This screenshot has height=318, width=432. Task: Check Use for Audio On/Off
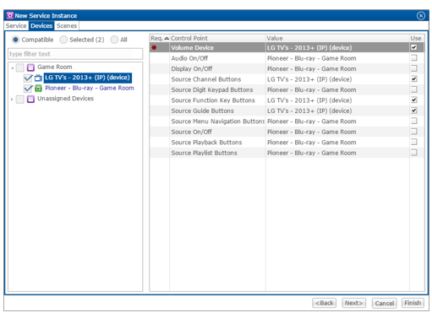point(413,58)
